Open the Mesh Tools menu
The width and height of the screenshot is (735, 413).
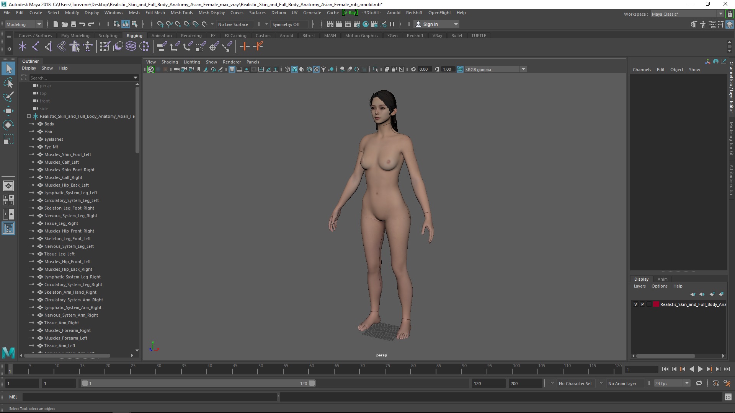(181, 13)
